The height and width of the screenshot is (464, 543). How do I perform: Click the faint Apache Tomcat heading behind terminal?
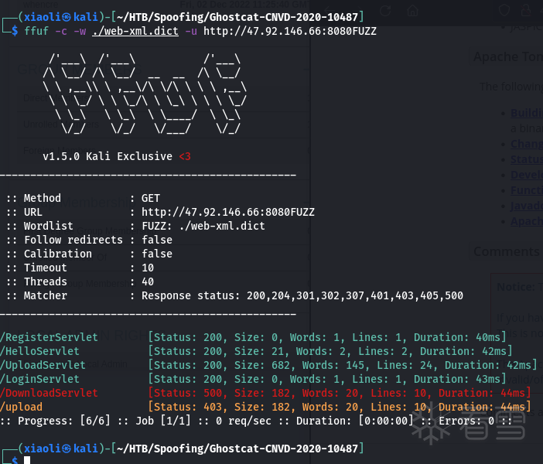[x=507, y=57]
